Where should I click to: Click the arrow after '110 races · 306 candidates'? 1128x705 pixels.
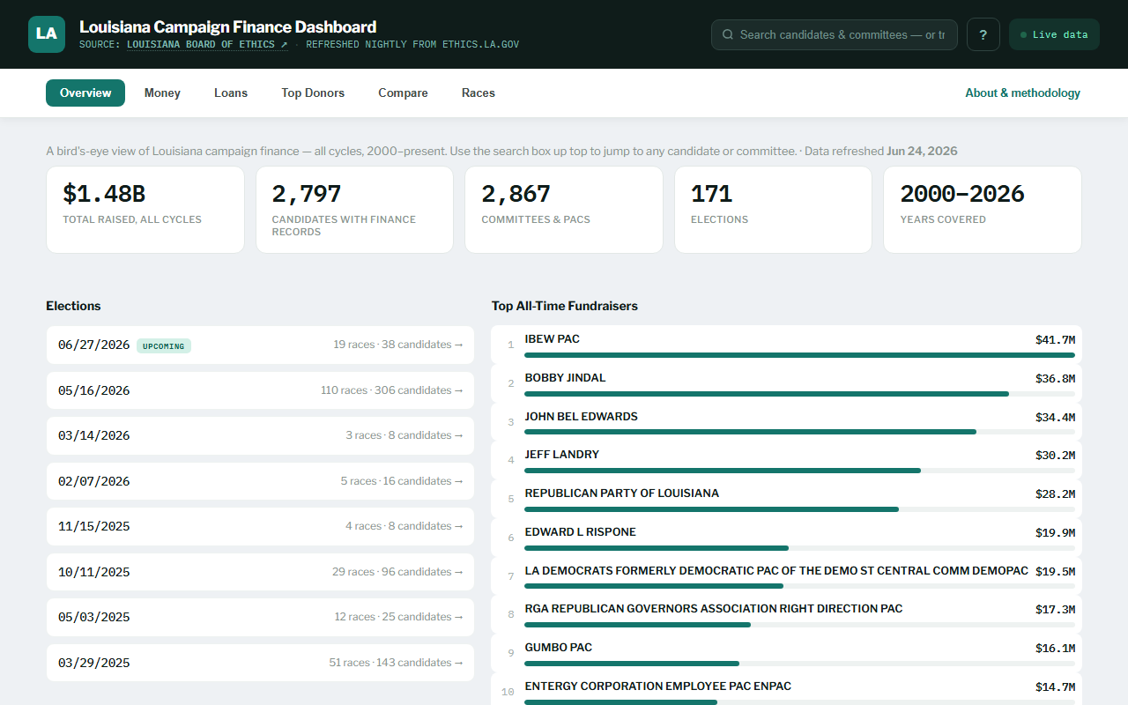[x=458, y=390]
